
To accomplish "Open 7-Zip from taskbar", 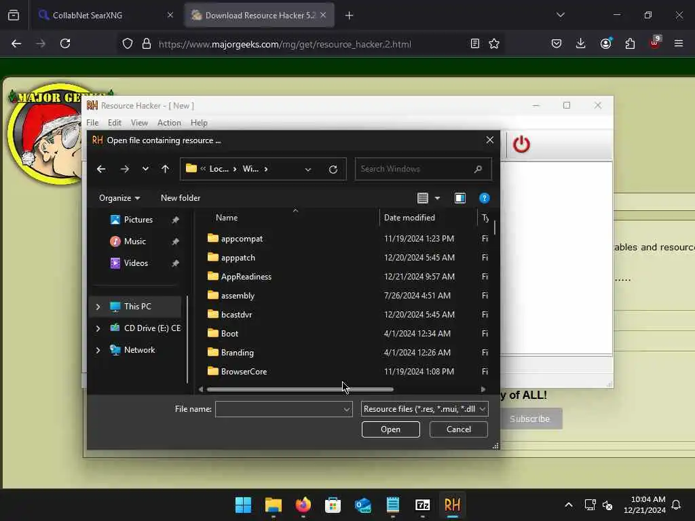I will coord(422,505).
